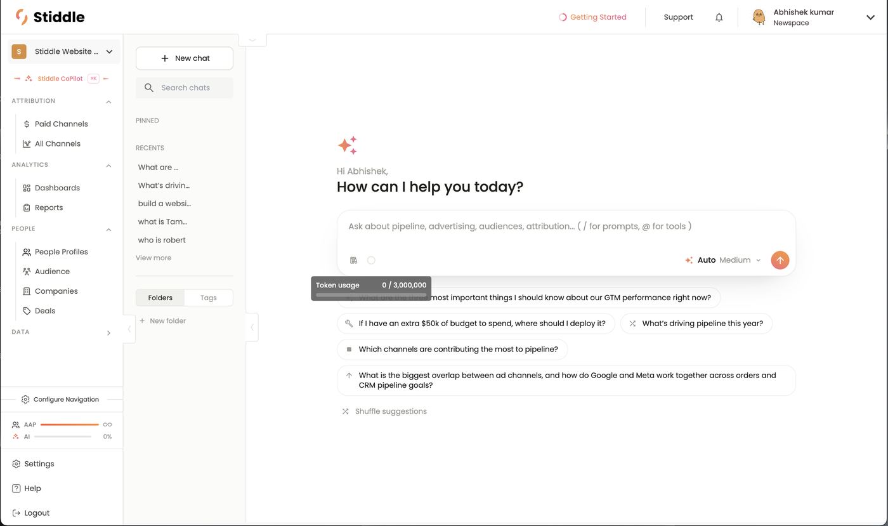Click the Help question mark icon
Viewport: 888px width, 526px height.
(x=16, y=489)
